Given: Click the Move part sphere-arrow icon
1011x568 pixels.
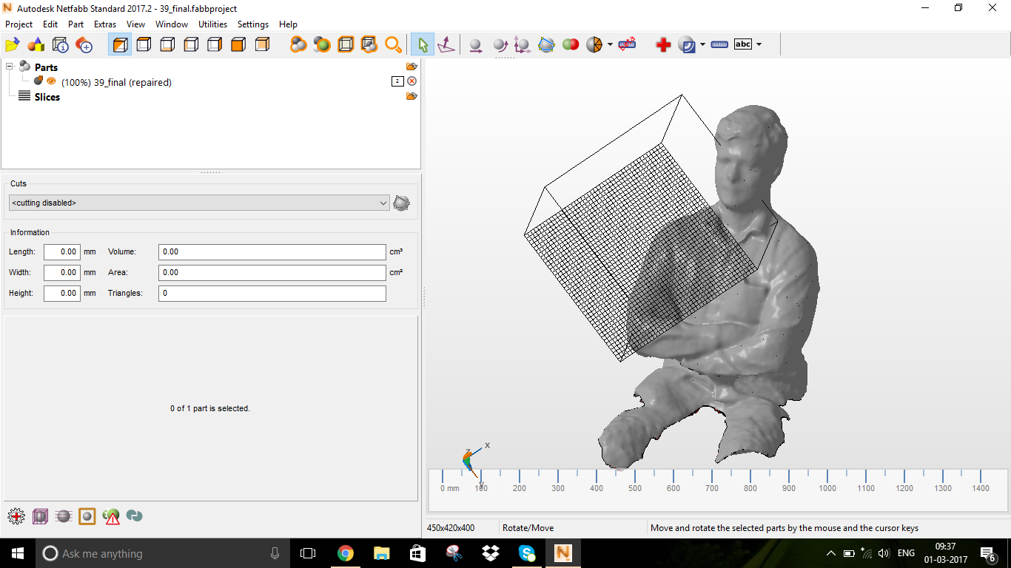Looking at the screenshot, I should tap(476, 45).
